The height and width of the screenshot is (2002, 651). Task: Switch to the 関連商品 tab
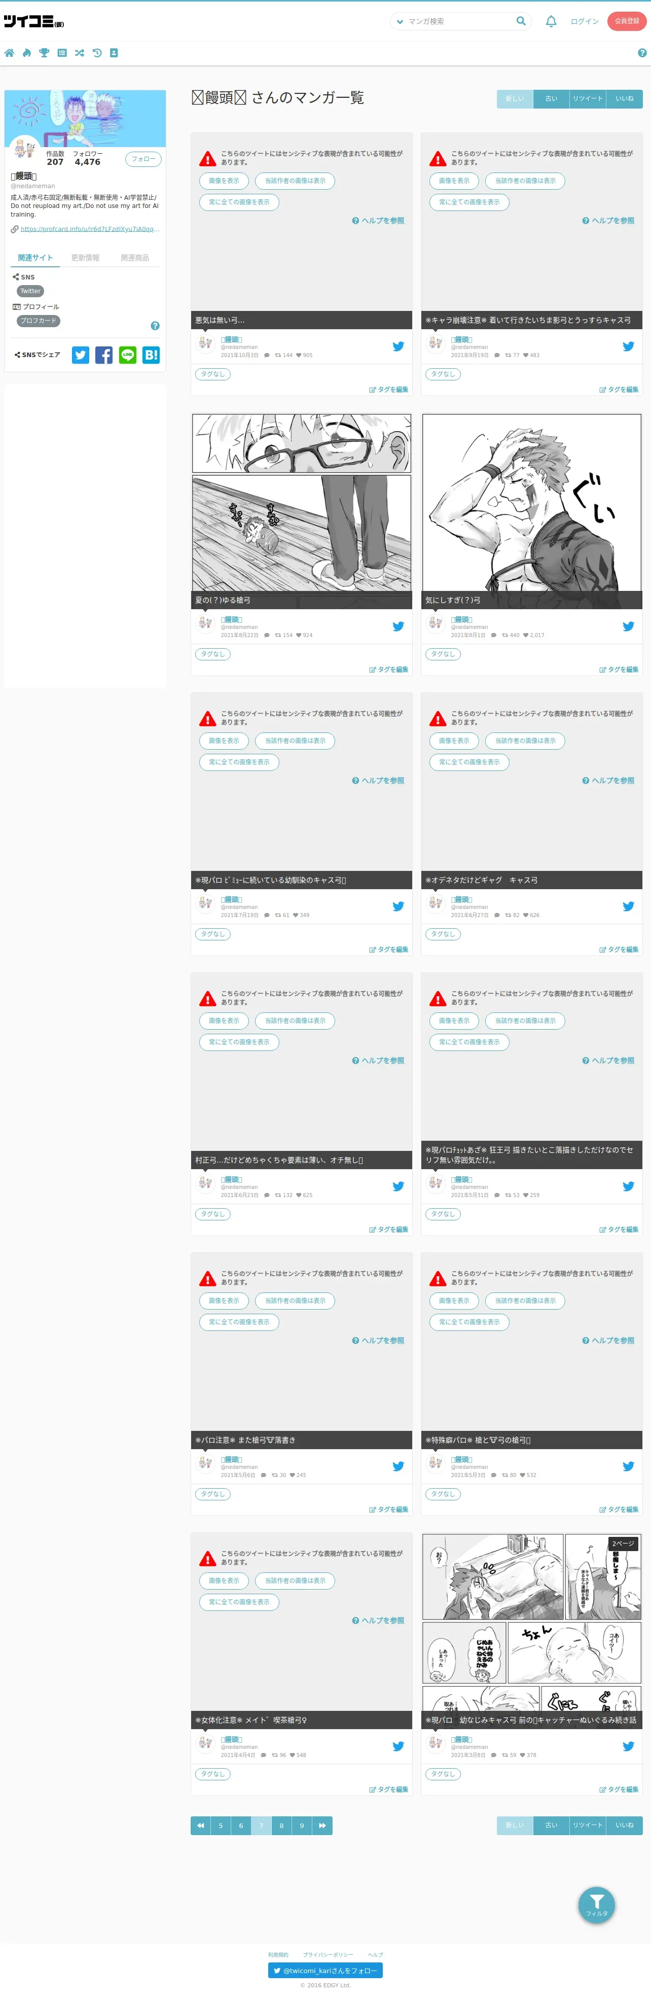(x=134, y=258)
